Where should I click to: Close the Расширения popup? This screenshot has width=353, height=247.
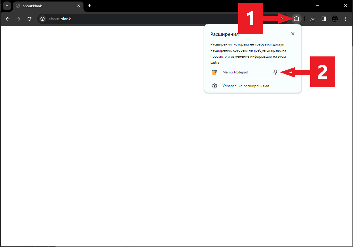click(x=293, y=34)
